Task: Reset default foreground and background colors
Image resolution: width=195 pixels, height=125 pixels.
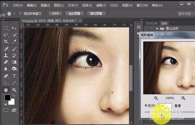Action: 5,104
